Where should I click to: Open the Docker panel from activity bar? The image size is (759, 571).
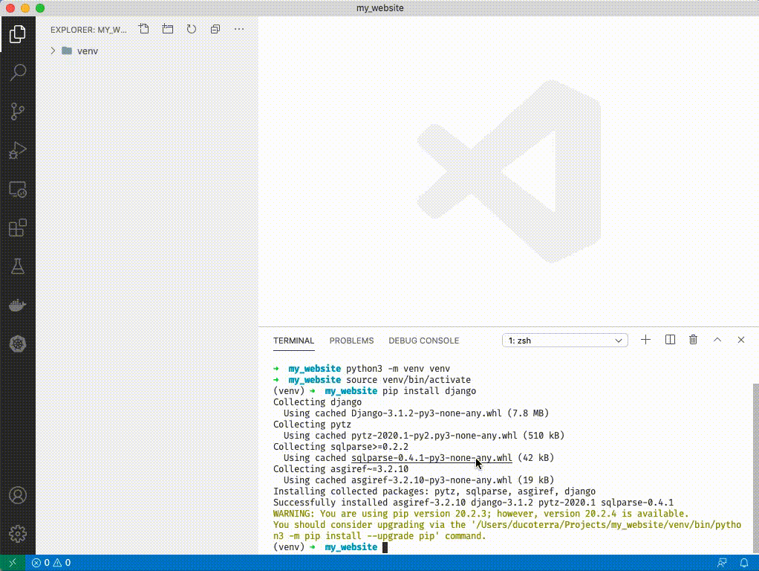pos(17,305)
